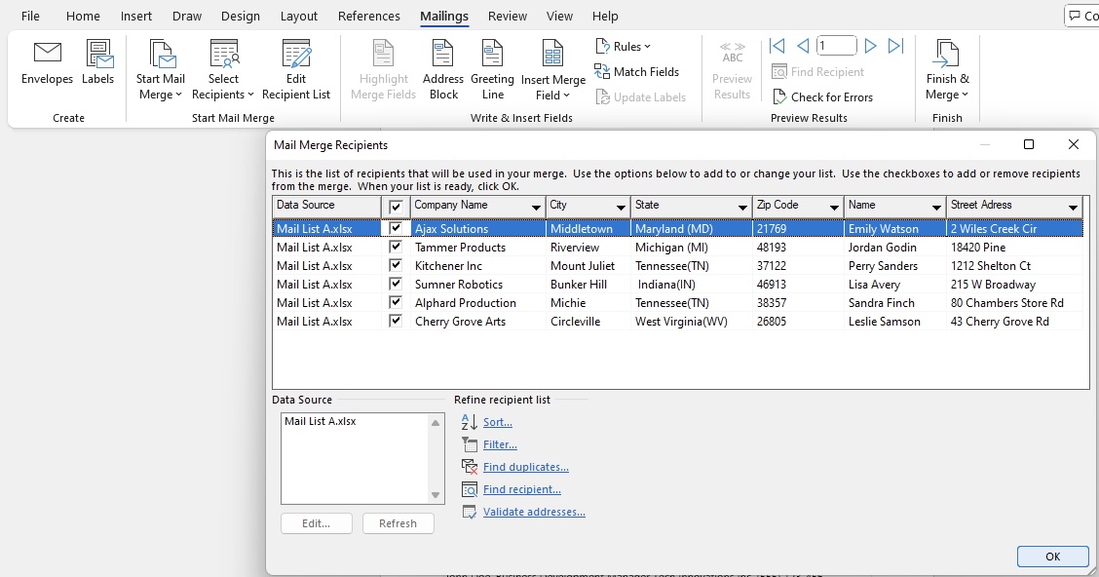Open the Sort... link
1099x577 pixels.
click(498, 422)
